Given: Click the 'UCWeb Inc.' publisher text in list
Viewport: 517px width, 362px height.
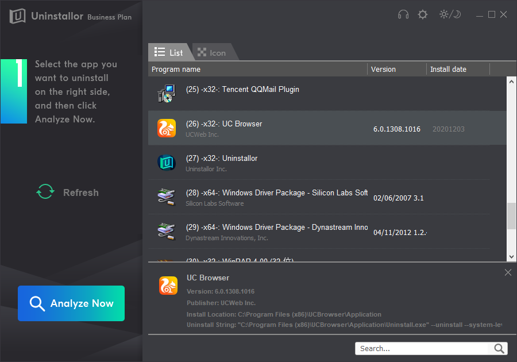Looking at the screenshot, I should 202,134.
